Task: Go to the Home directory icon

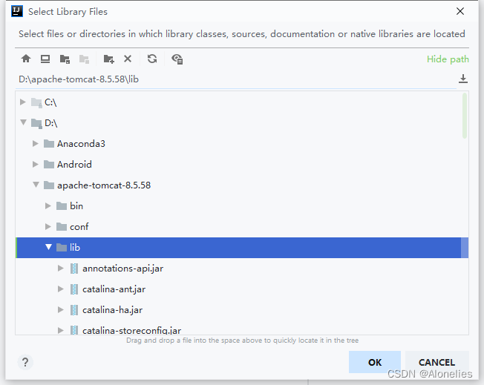Action: click(x=26, y=59)
